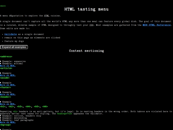Viewport: 173px width, 130px height.
Task: Open More on MDN link above hgroup
Action: [x=8, y=122]
